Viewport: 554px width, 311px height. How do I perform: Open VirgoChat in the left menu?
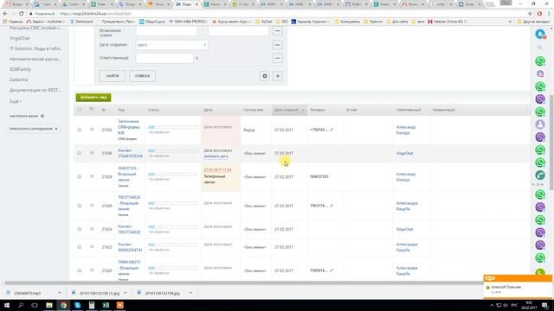(19, 38)
